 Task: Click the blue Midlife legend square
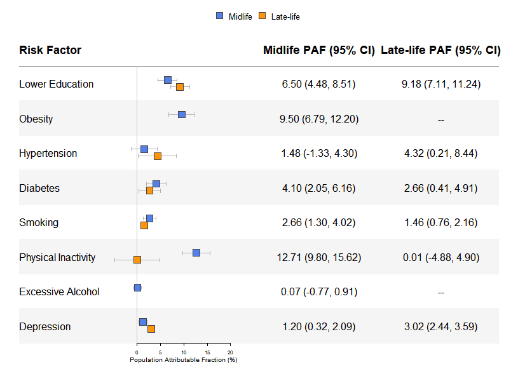point(220,17)
